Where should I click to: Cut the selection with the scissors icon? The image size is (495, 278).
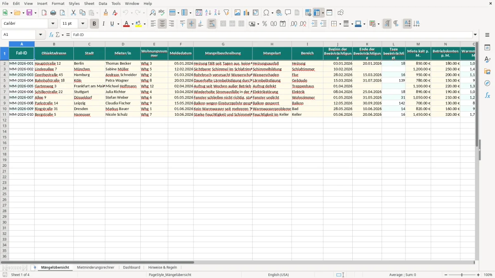tap(73, 13)
